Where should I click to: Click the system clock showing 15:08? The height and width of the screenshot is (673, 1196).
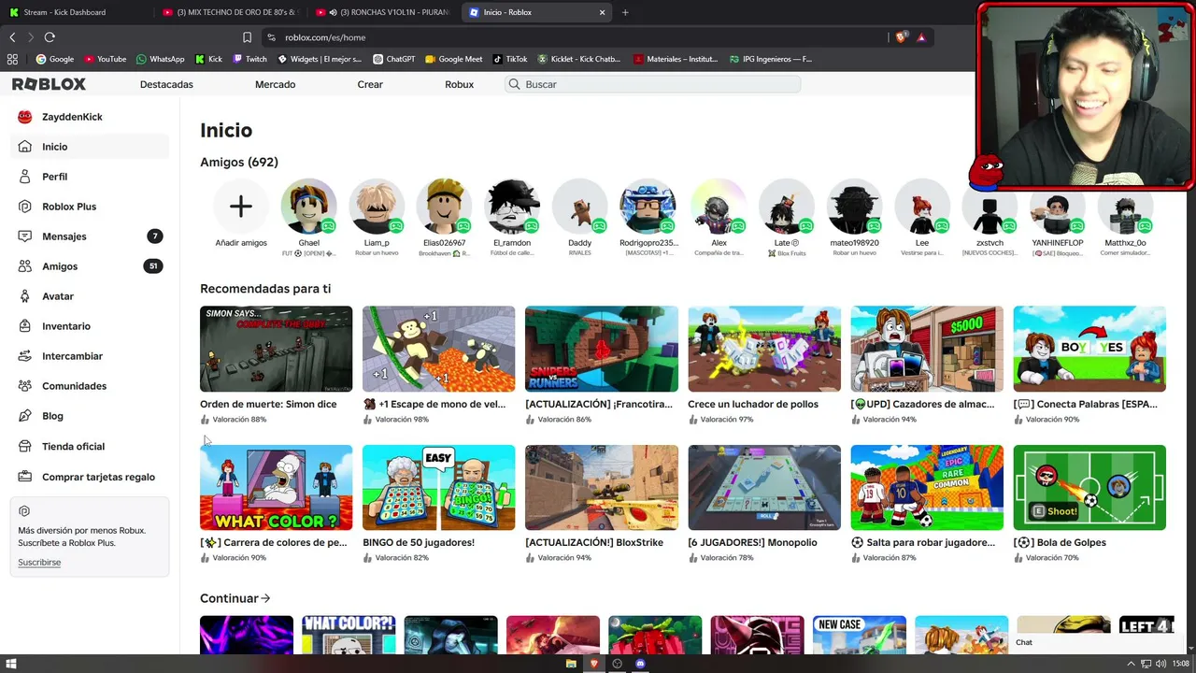1182,664
